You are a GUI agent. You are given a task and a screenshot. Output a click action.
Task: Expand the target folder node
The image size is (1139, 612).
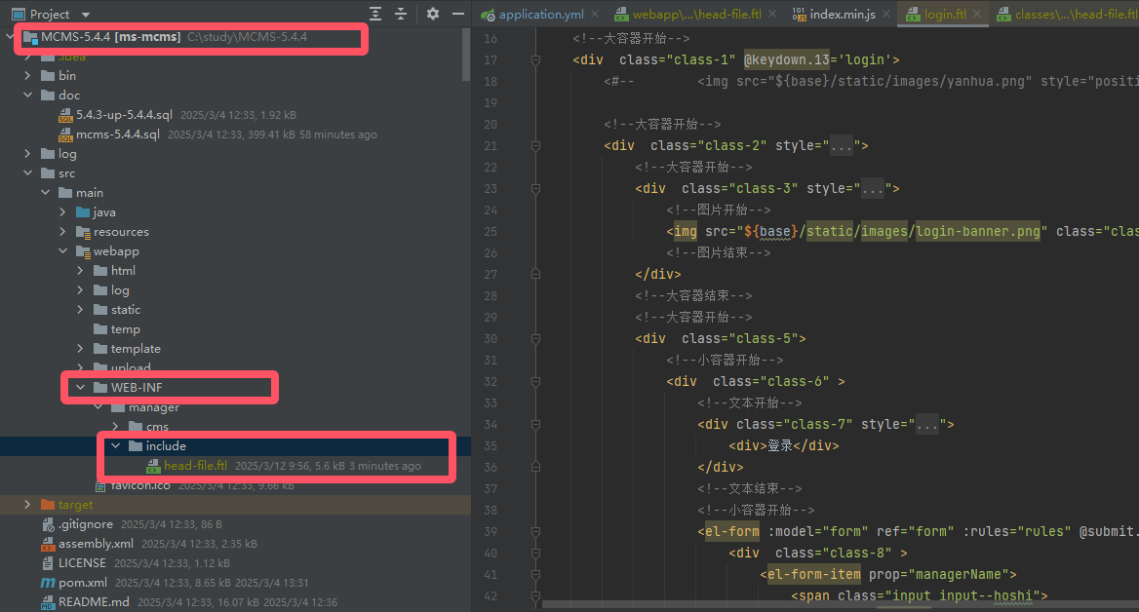[27, 505]
